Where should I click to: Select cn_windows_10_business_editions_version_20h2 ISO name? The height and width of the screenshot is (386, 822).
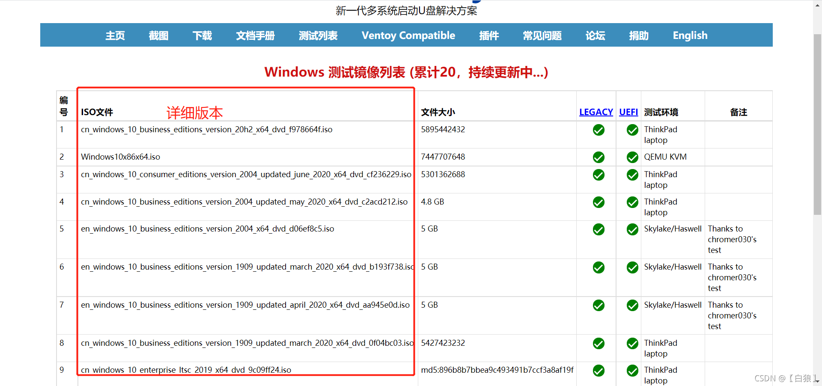tap(206, 129)
